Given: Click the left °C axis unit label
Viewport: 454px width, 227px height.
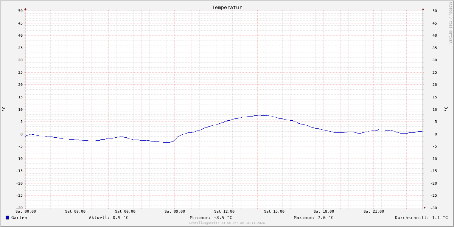Looking at the screenshot, I should pos(4,109).
